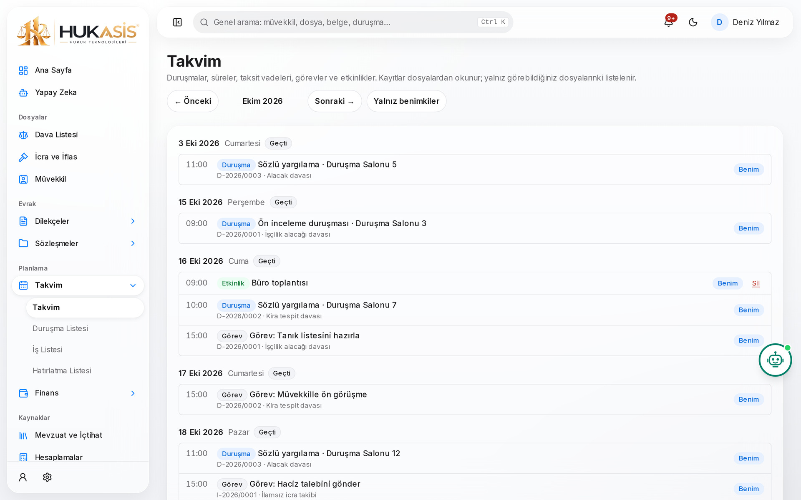
Task: Open Görev: Tanık listesini hazırla entry
Action: click(x=475, y=340)
